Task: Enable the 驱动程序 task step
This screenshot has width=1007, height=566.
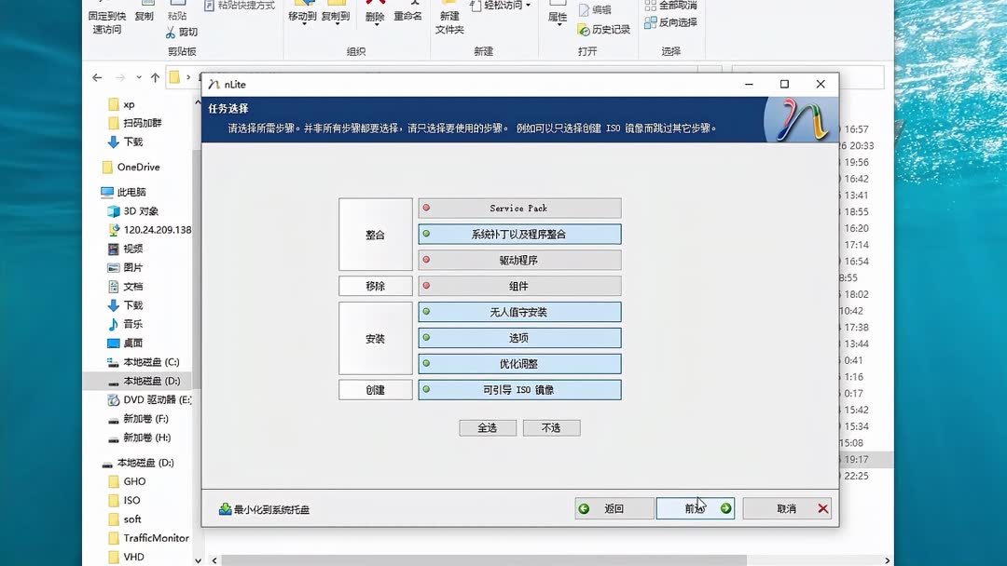Action: point(518,260)
